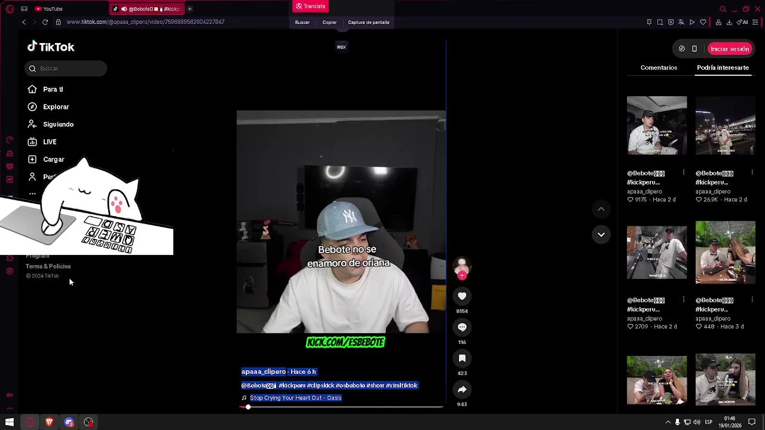Click the volume icon in the system tray

point(697,422)
